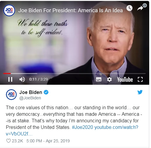Like the tweet heart icon

click(x=8, y=141)
